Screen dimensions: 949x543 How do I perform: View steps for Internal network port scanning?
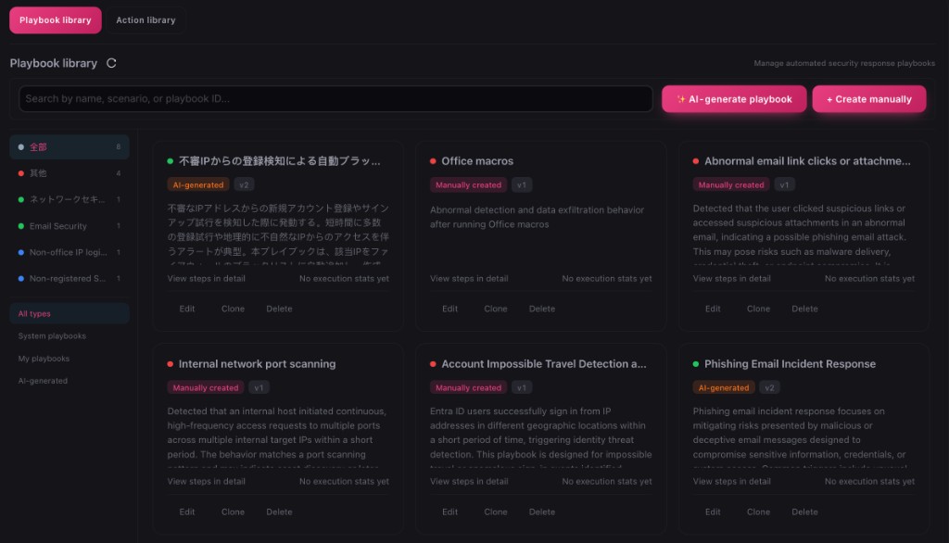[207, 481]
